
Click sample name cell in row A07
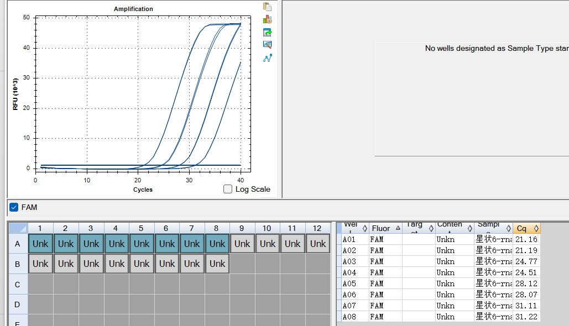click(493, 306)
